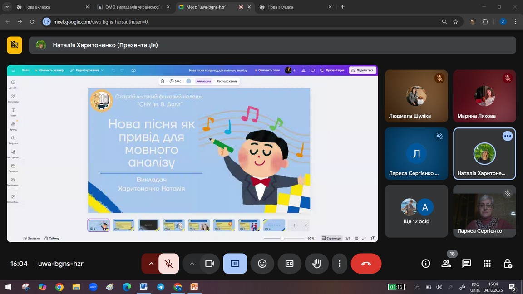Switch to the ОМО викладачів browser tab
This screenshot has height=294, width=523.
[132, 7]
